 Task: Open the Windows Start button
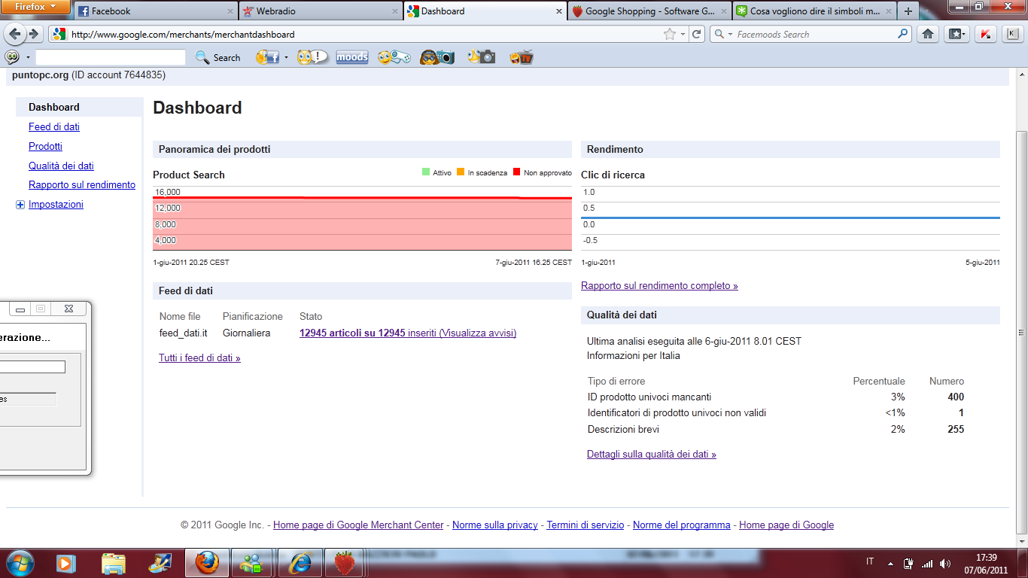point(20,562)
